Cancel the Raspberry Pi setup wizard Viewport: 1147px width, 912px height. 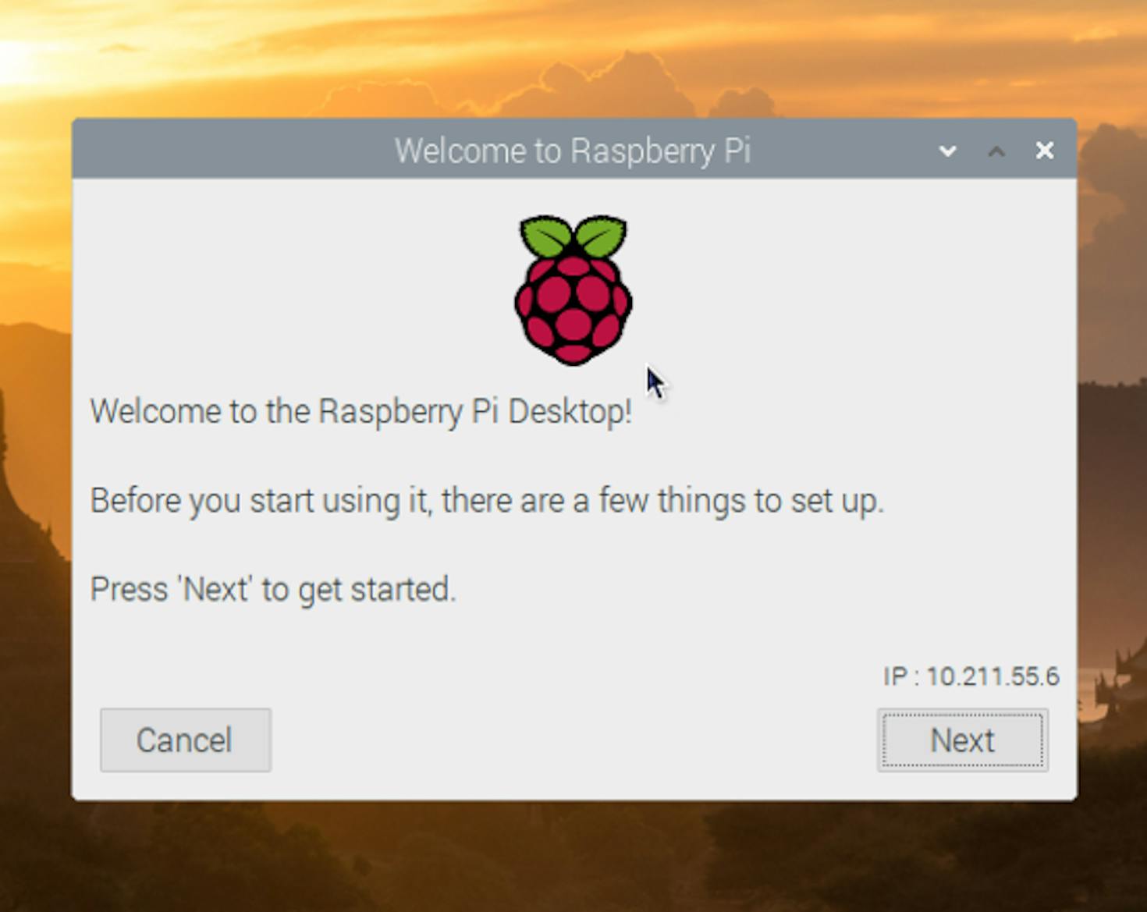click(186, 740)
